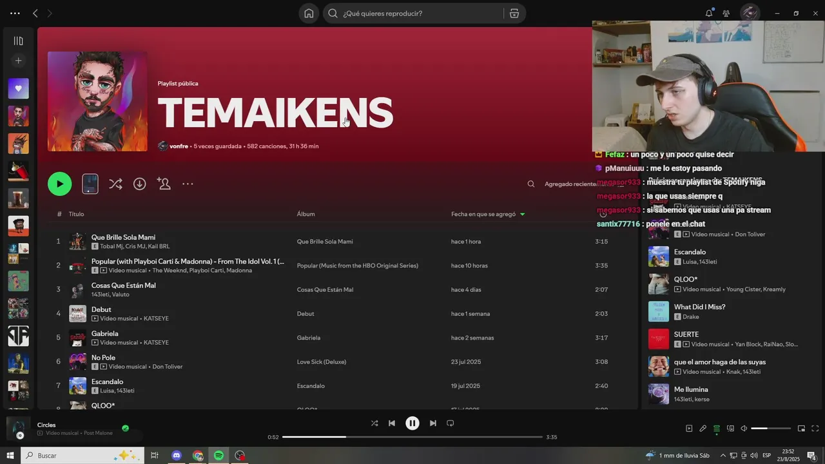Toggle the green Queue icon
825x464 pixels.
pyautogui.click(x=717, y=429)
